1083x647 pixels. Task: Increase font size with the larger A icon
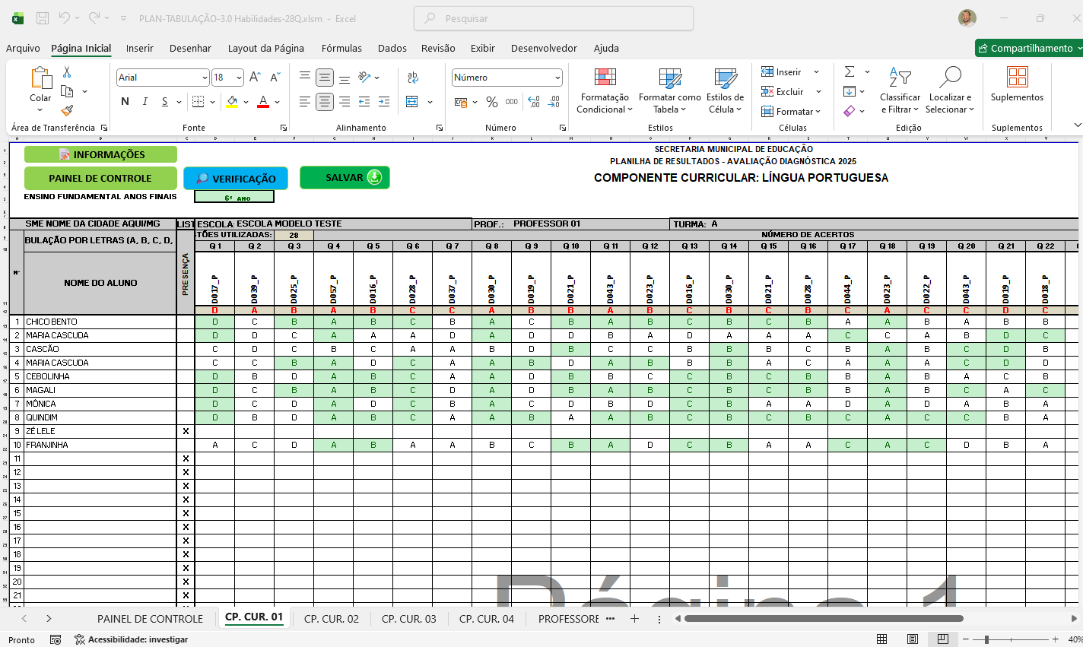tap(256, 77)
